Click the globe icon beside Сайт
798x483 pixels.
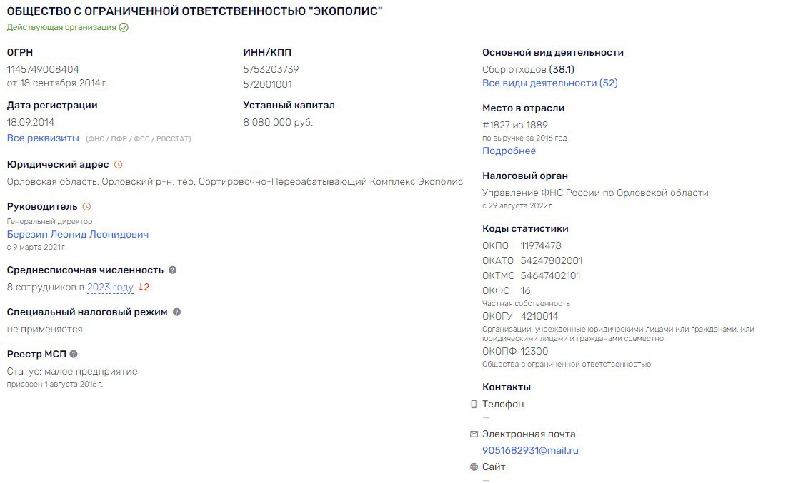point(474,467)
